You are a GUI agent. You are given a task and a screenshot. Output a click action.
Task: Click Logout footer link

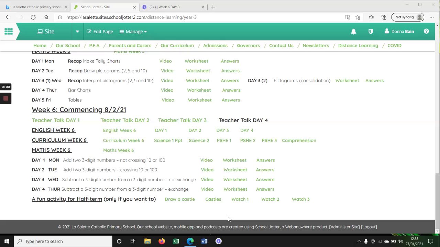[369, 227]
